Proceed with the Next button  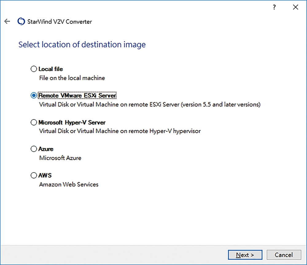245,255
